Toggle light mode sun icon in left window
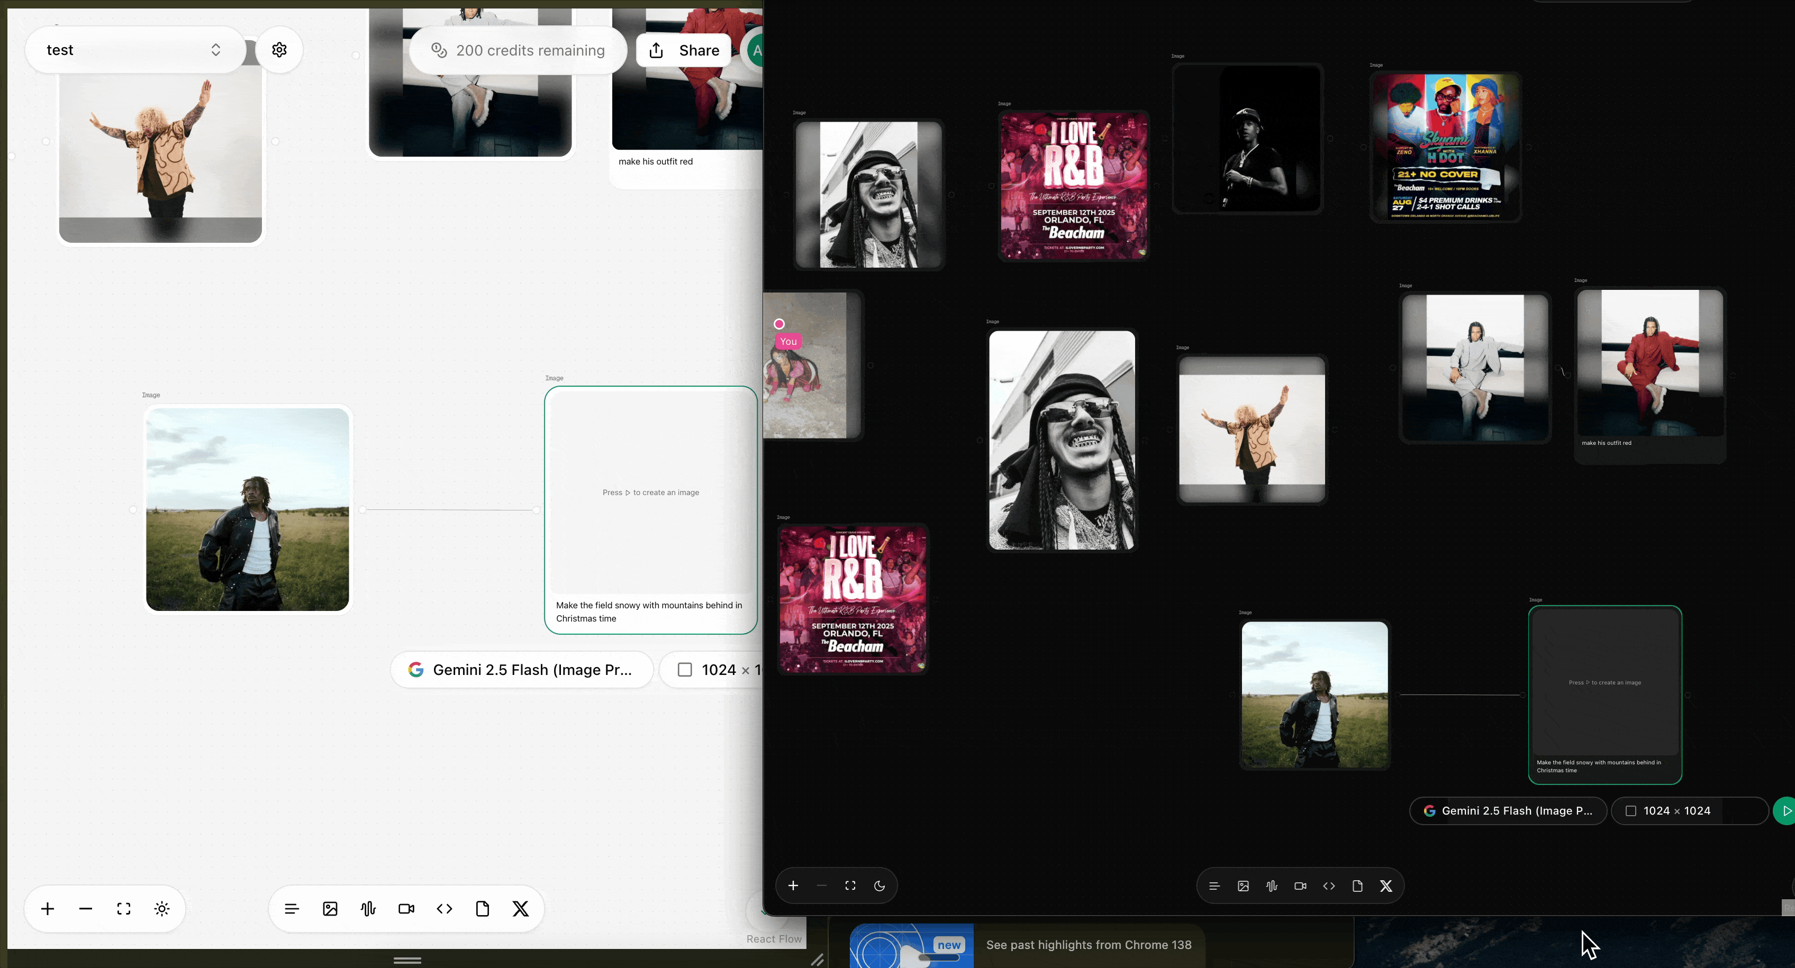The image size is (1795, 968). coord(161,909)
